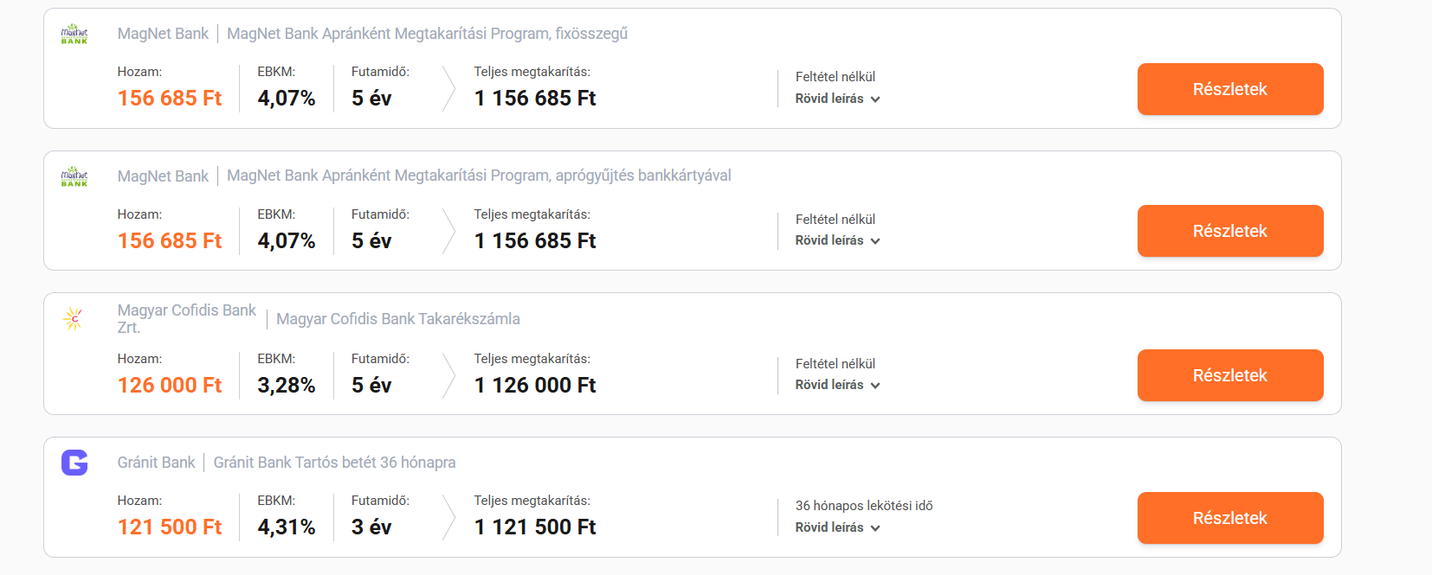
Task: Click the Magyar Cofidis Bank sun logo
Action: point(74,319)
